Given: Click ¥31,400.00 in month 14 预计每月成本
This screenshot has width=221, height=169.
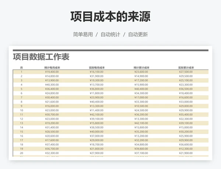Looking at the screenshot, I should click(x=52, y=127).
